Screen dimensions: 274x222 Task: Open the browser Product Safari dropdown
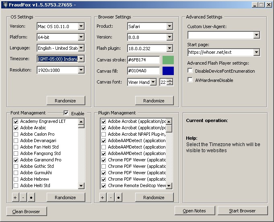click(x=169, y=26)
